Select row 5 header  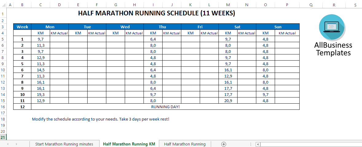click(3, 39)
